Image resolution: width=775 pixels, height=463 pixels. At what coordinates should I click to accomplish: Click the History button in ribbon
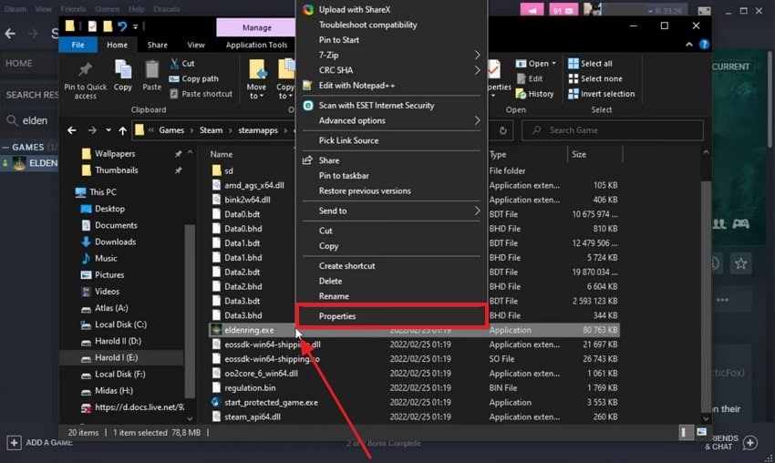535,93
